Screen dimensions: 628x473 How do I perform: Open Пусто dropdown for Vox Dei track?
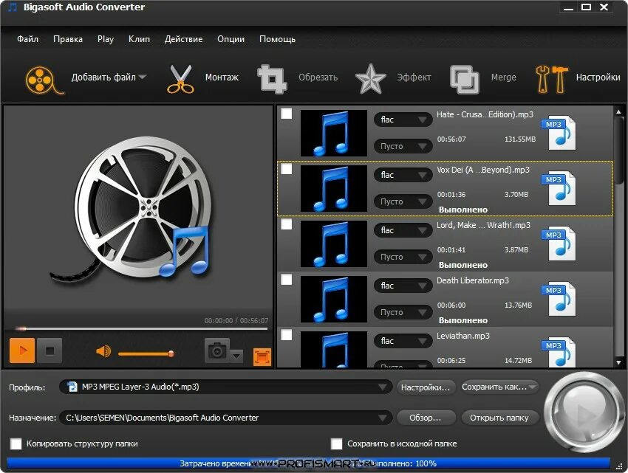click(403, 201)
